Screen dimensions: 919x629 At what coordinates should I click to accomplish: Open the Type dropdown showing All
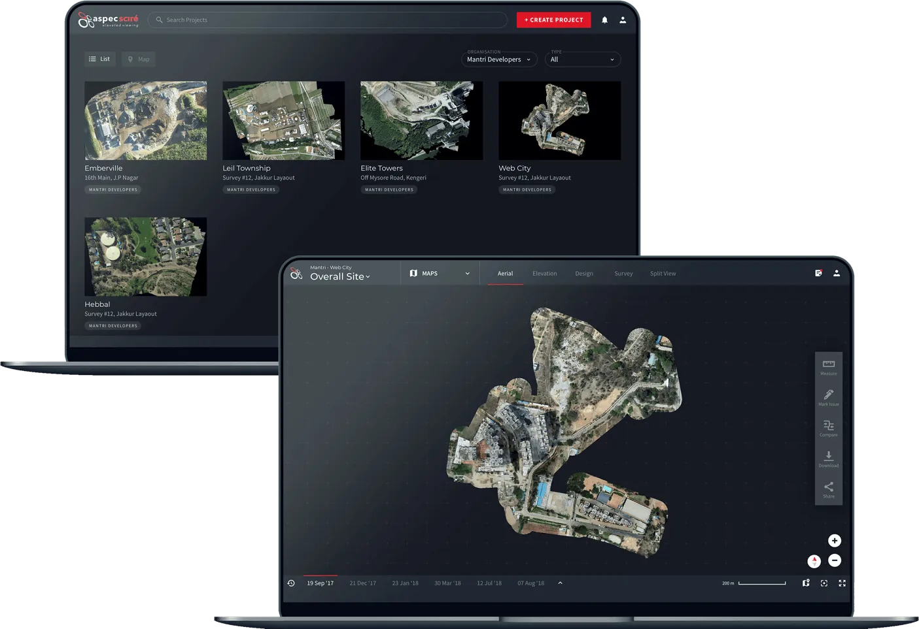click(582, 59)
